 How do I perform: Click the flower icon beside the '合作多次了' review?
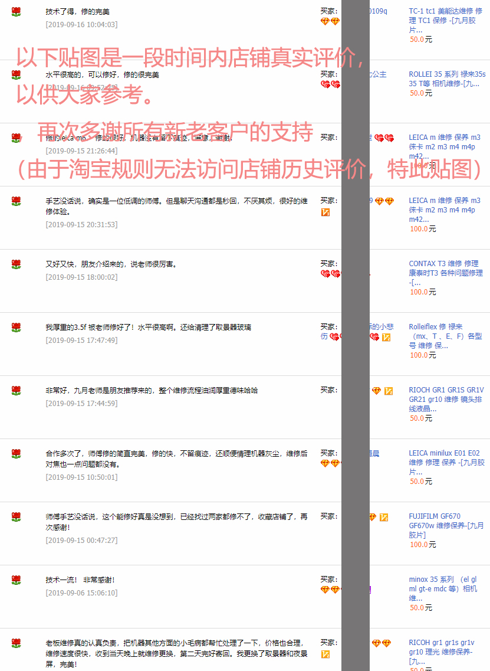point(16,454)
